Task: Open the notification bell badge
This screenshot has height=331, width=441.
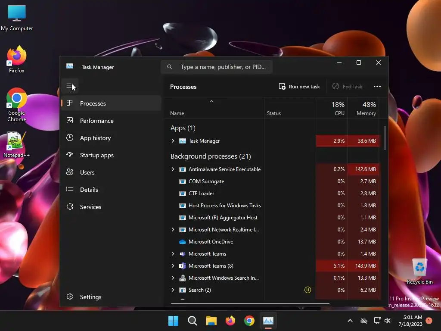Action: coord(429,321)
